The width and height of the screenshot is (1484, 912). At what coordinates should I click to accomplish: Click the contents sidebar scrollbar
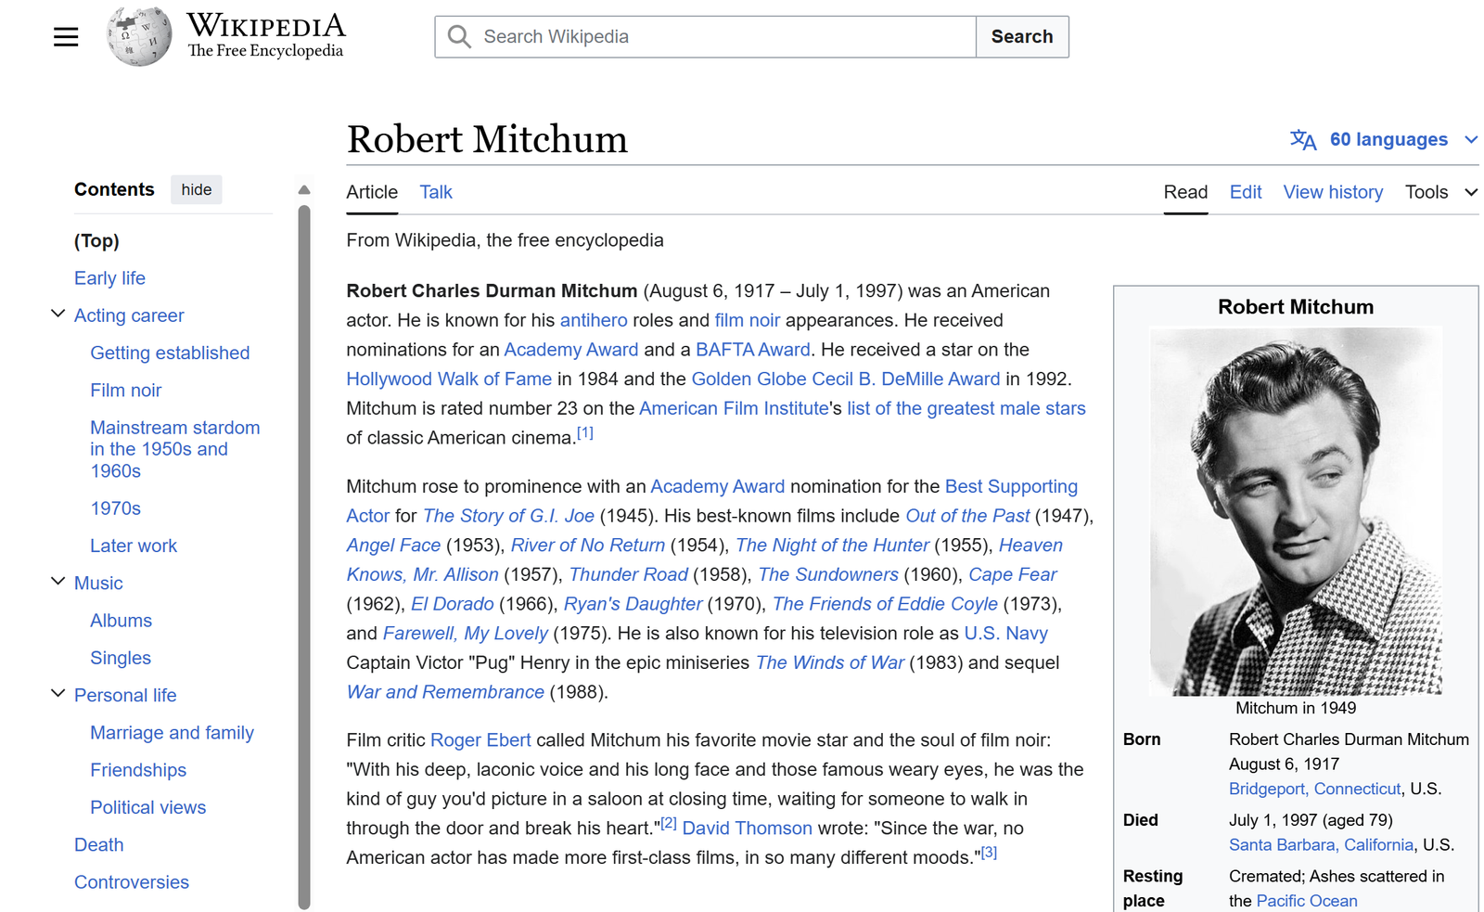[304, 557]
